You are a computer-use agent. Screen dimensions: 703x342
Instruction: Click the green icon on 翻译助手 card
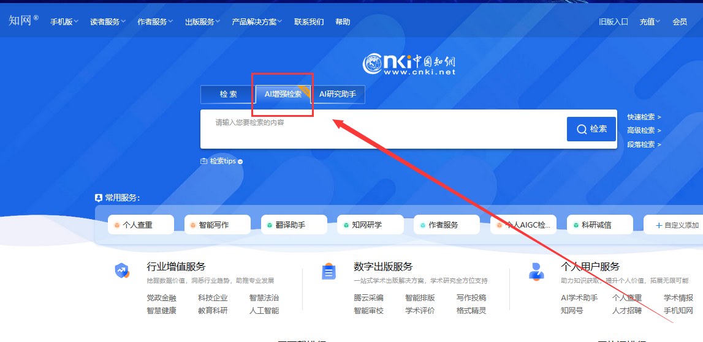pos(270,225)
